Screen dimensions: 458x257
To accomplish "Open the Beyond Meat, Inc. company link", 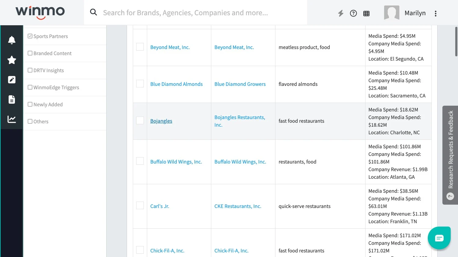I will [234, 47].
